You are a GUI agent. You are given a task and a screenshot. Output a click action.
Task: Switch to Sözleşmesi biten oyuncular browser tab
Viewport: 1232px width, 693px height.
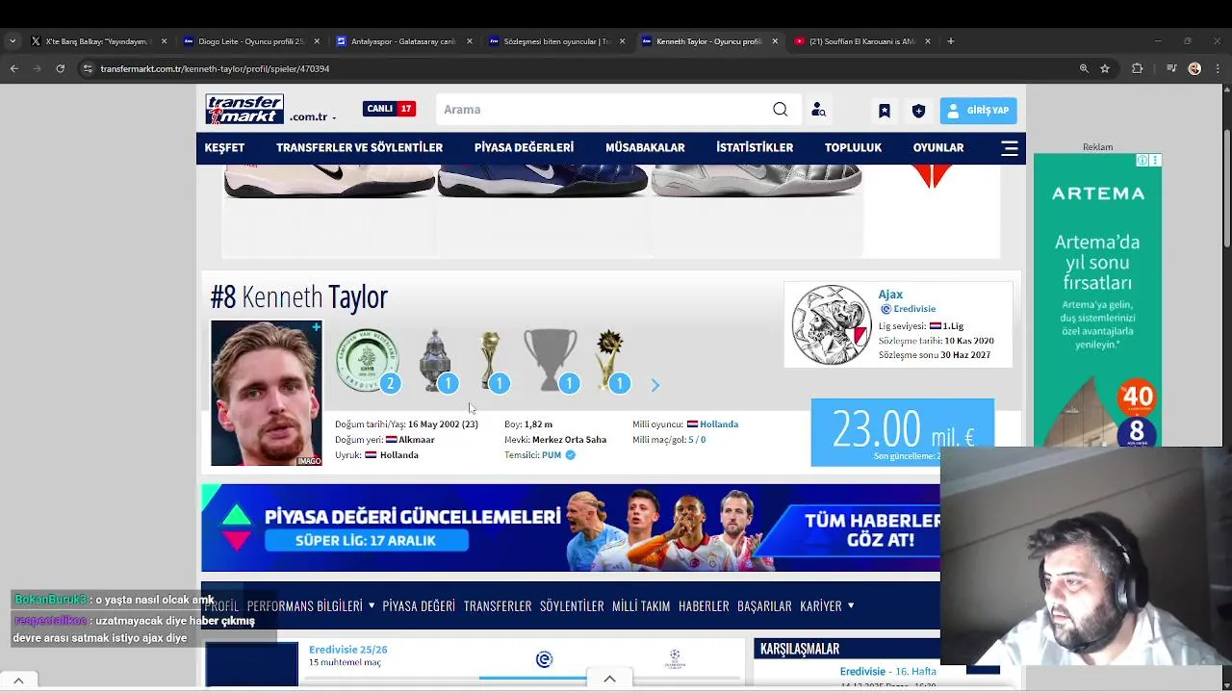[556, 41]
